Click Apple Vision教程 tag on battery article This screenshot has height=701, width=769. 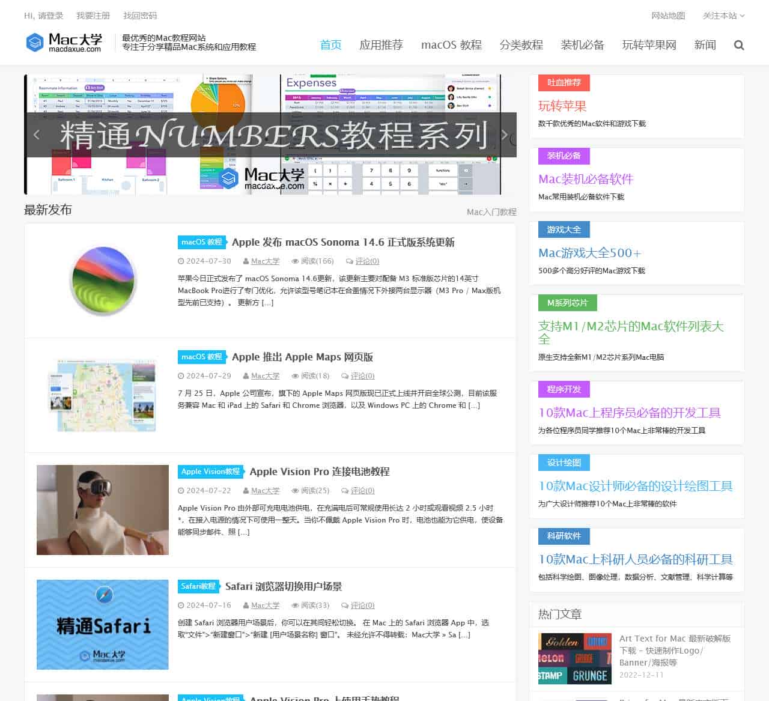210,472
